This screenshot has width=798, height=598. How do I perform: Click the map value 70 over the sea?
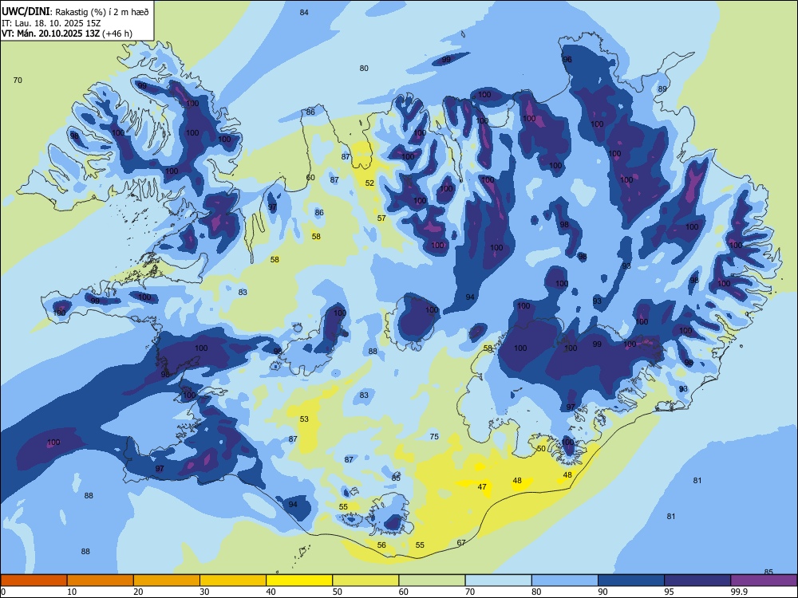coord(18,80)
